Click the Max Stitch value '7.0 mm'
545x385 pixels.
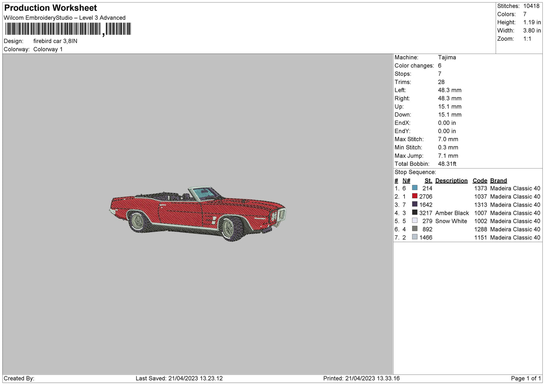pos(448,139)
